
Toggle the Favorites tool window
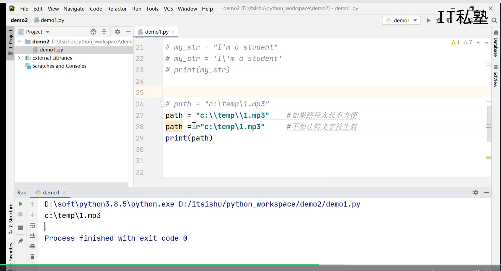click(10, 255)
